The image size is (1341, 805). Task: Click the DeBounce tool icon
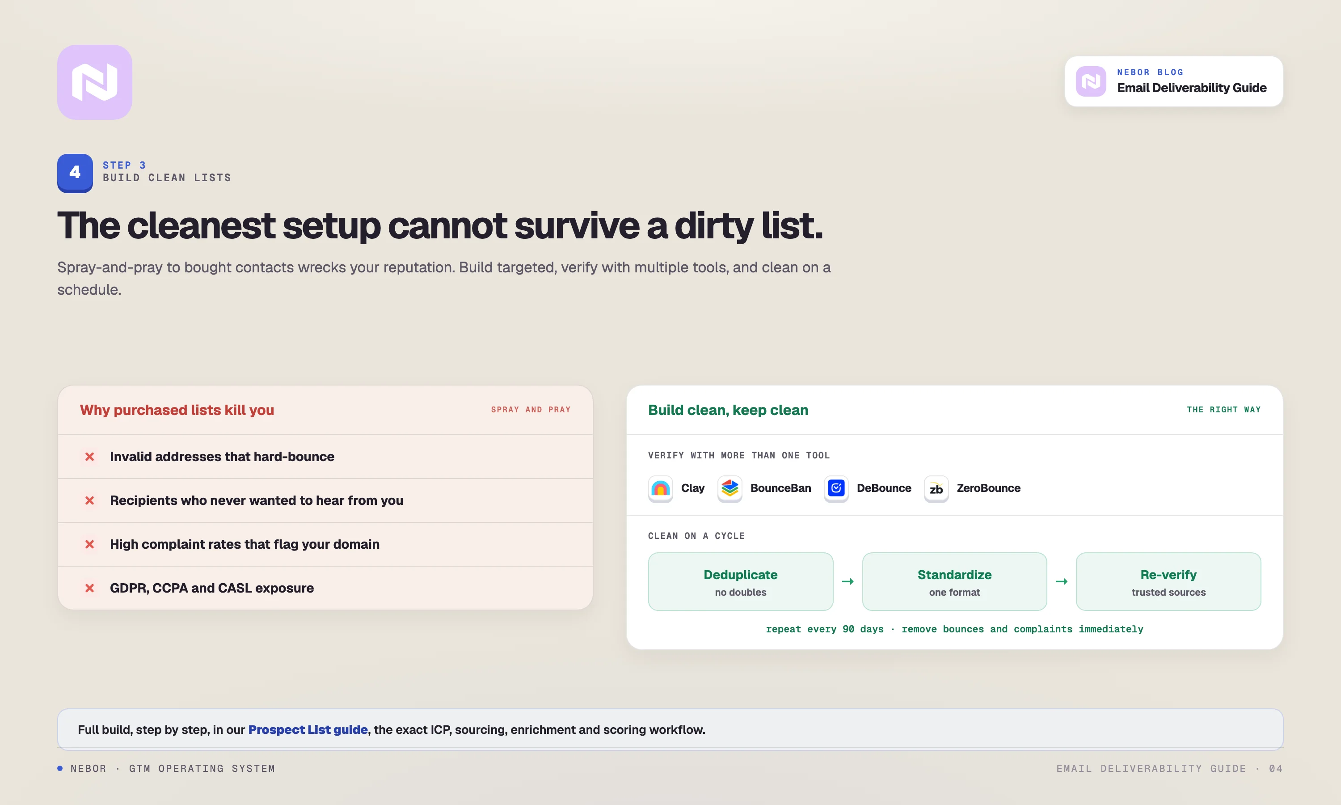(x=836, y=489)
